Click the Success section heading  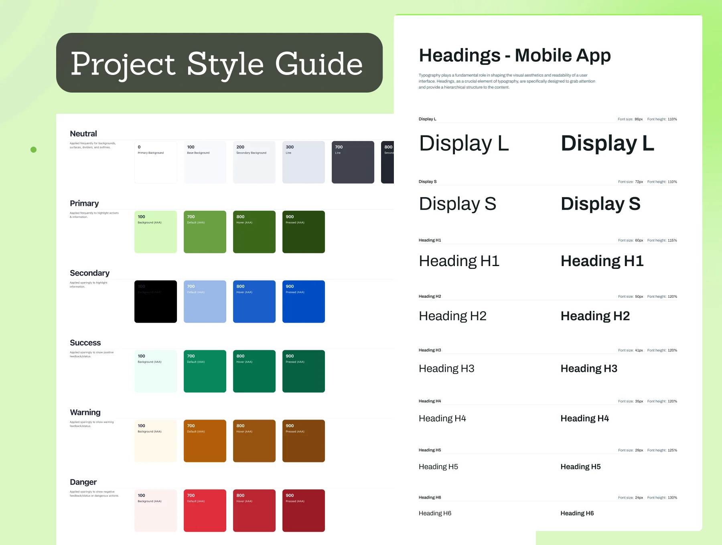(85, 343)
